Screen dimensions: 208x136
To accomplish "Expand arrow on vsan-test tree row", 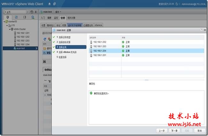I will pos(36,48).
